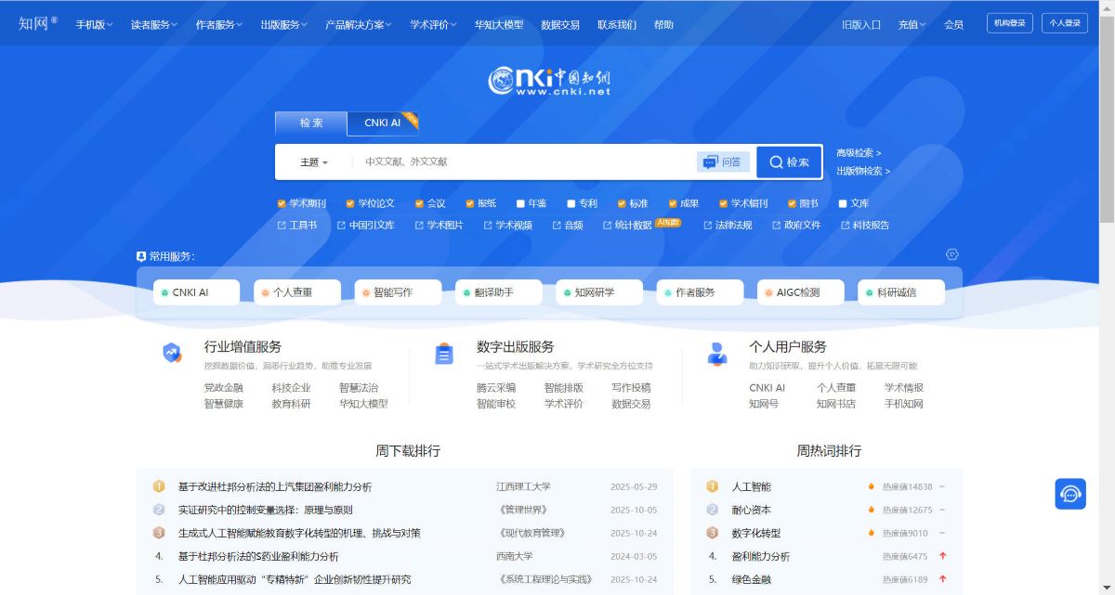Check the 年鉴 checkbox

[521, 203]
